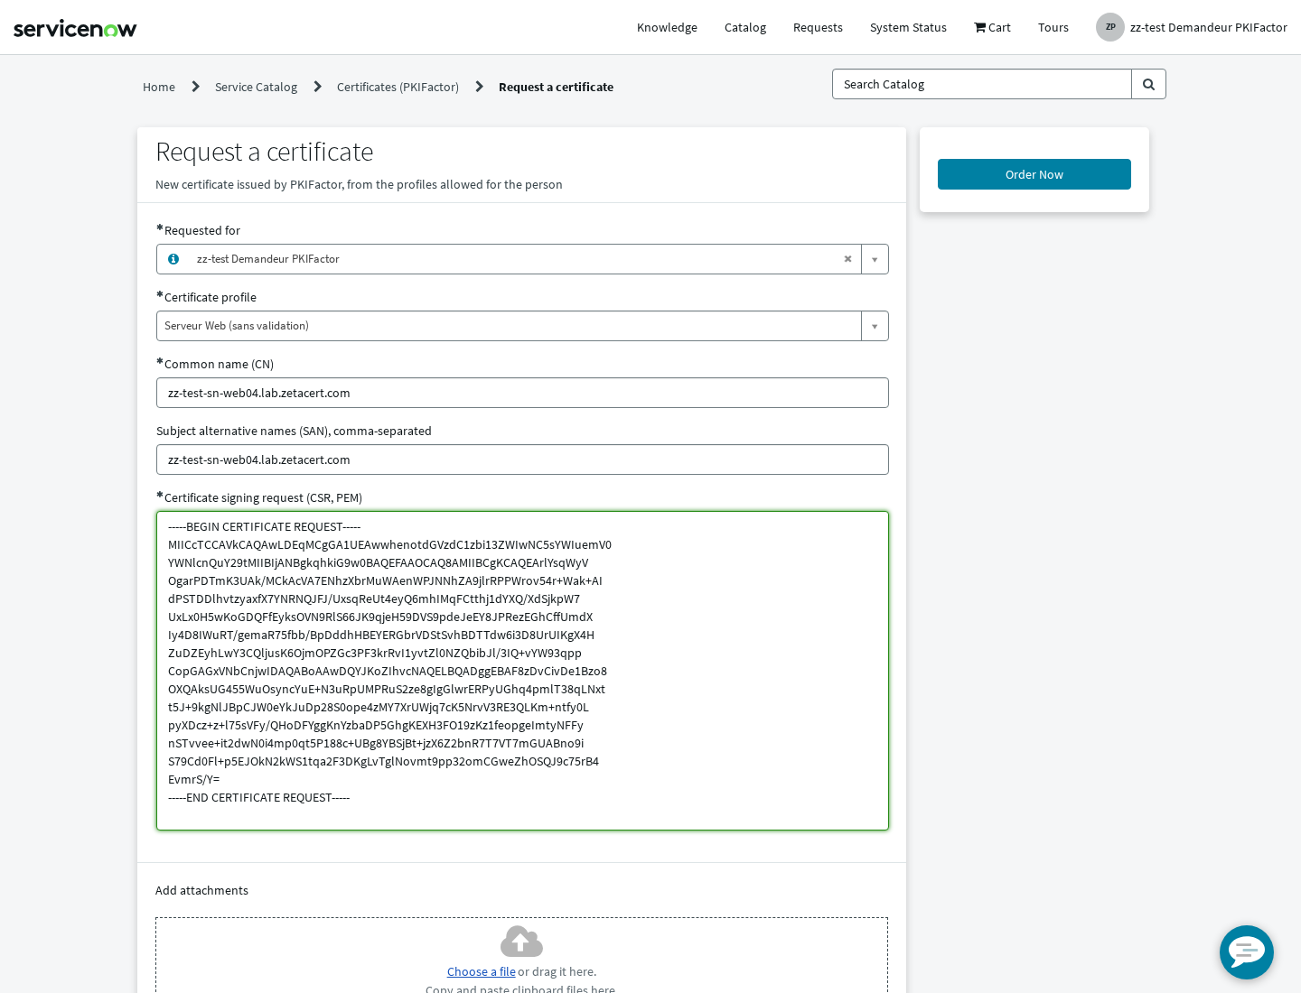Click the Request a certificate breadcrumb text
This screenshot has height=993, width=1301.
(x=556, y=87)
